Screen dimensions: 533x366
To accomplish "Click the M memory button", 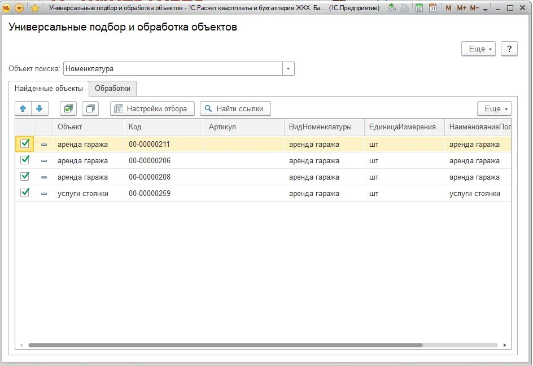I will 448,8.
